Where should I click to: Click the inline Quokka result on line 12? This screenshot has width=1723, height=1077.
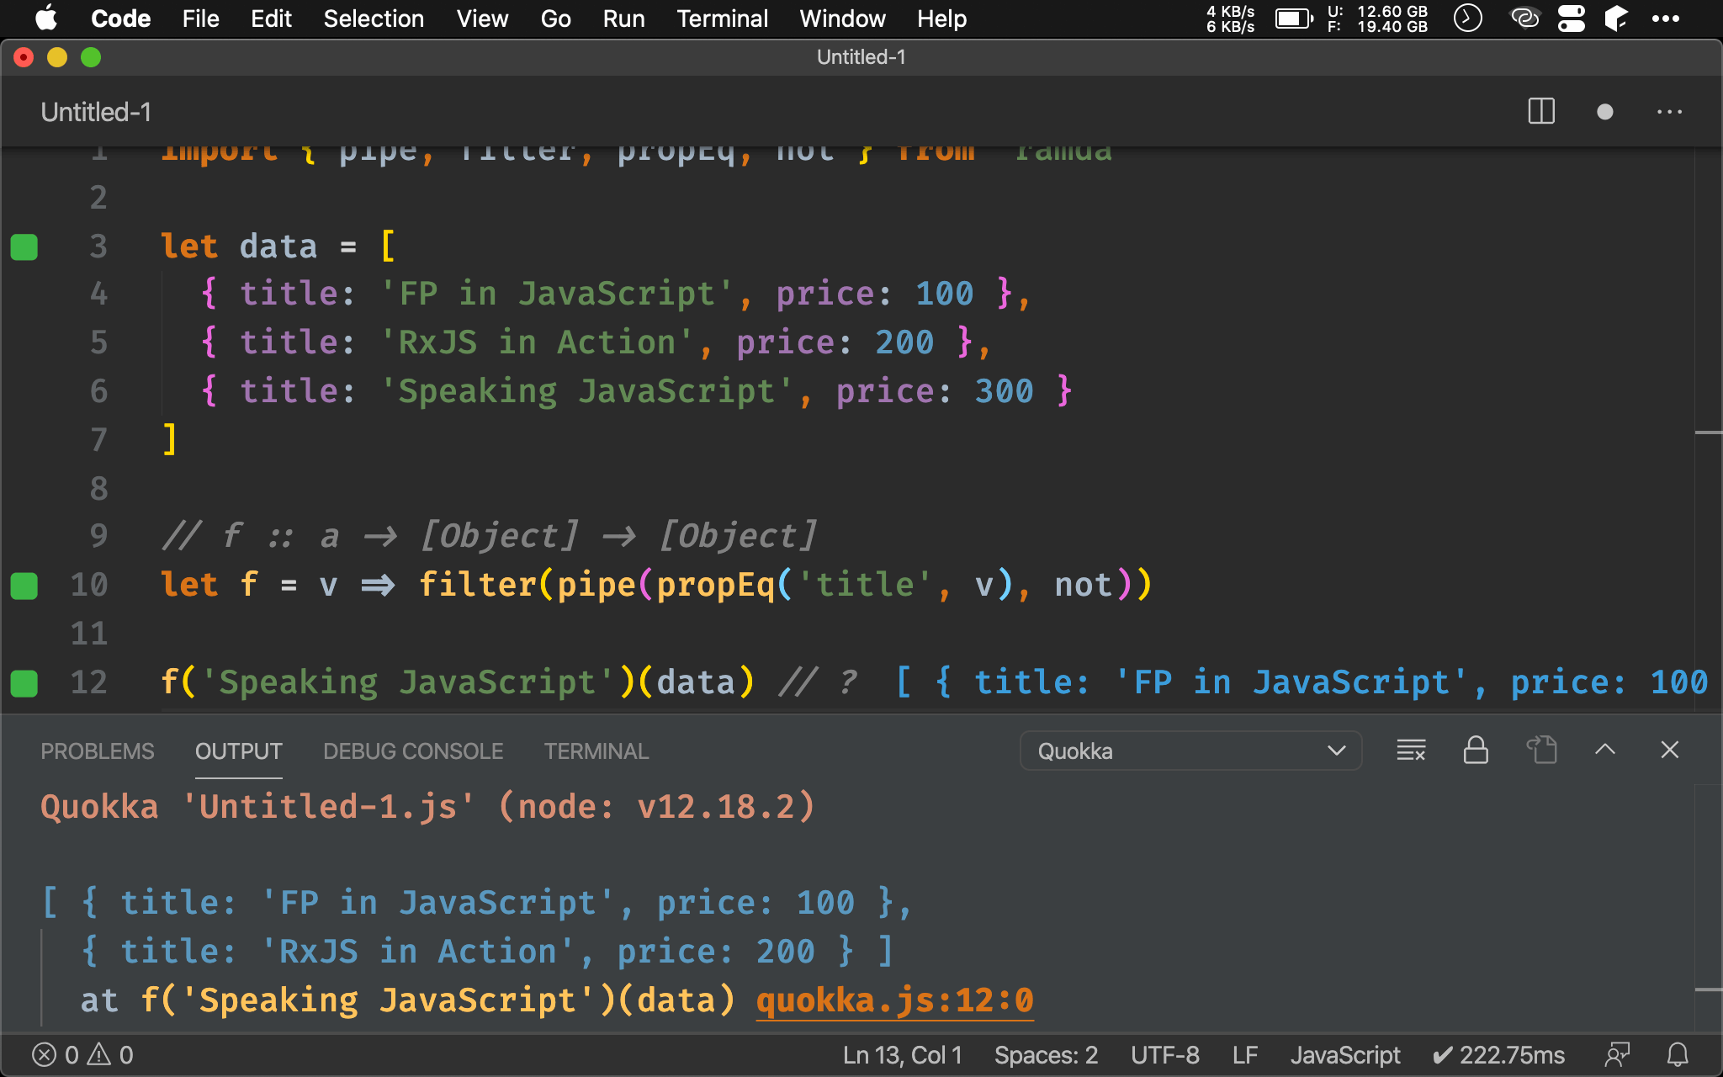[x=1302, y=682]
